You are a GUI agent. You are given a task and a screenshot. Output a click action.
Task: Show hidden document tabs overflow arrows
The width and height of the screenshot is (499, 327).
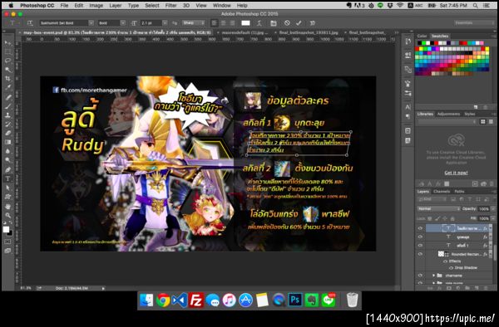click(x=396, y=32)
